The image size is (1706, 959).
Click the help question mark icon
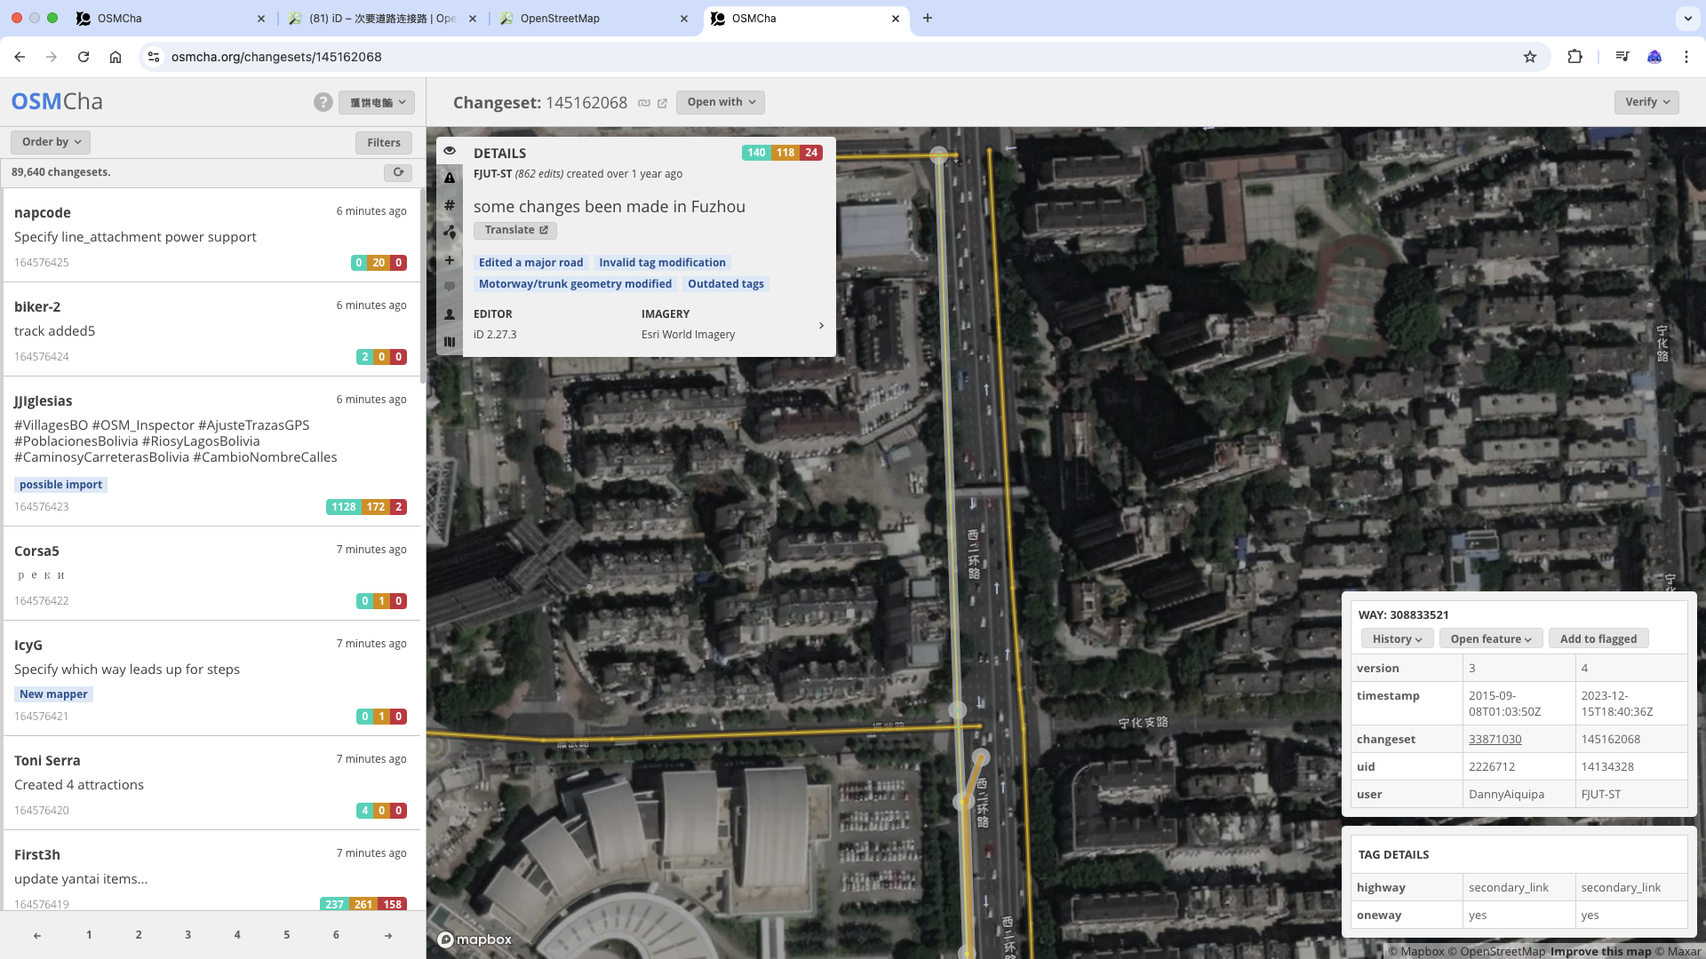[x=323, y=102]
